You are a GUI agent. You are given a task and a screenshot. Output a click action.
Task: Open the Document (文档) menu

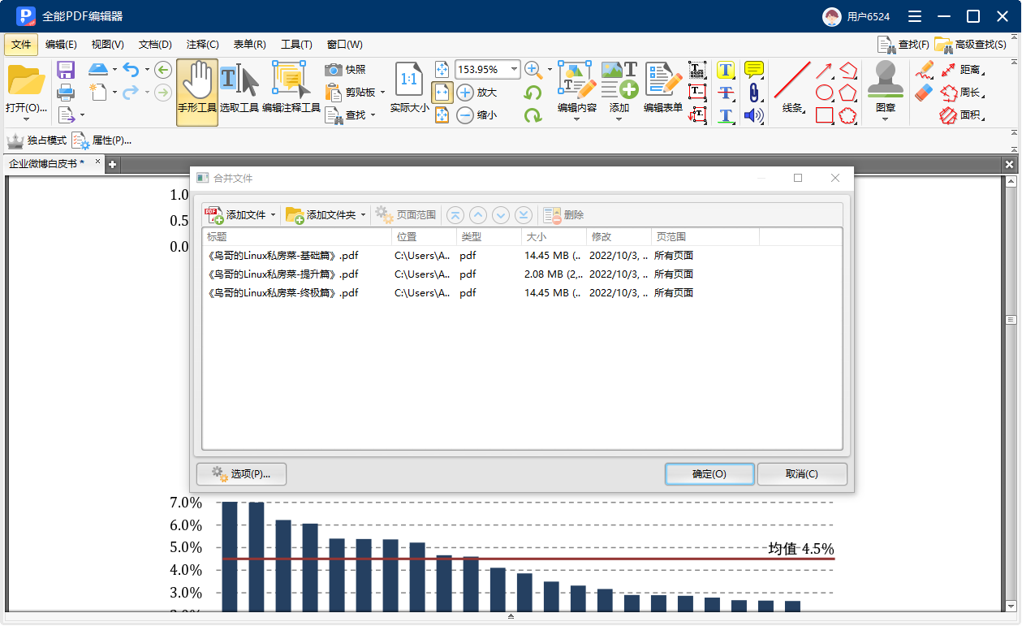155,45
